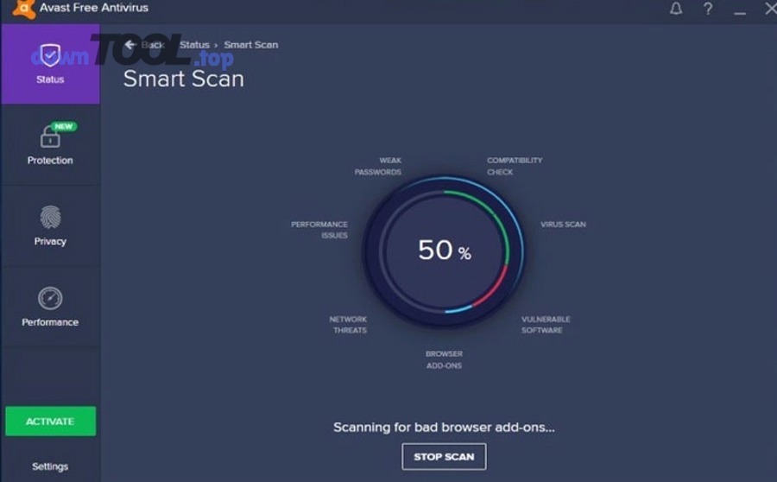Open the Performance speedometer icon

pyautogui.click(x=50, y=299)
